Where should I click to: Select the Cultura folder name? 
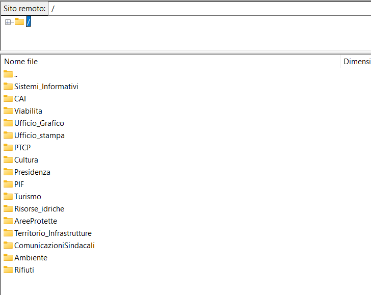pyautogui.click(x=26, y=159)
